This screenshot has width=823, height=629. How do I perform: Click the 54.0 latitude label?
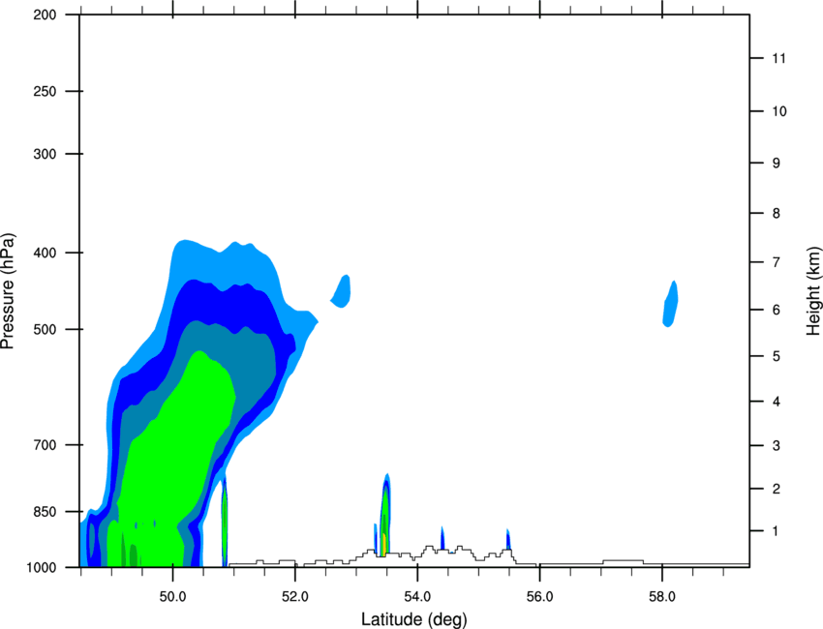[417, 596]
